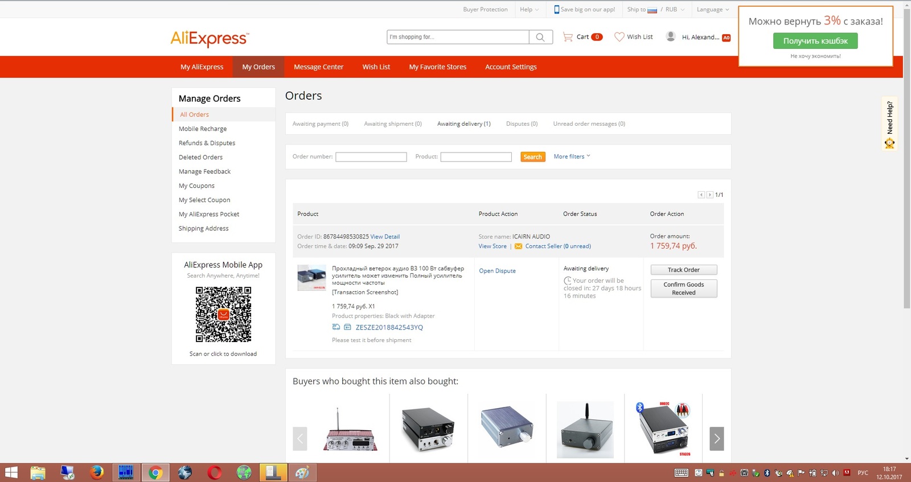Click View Store link
This screenshot has width=911, height=482.
pos(493,246)
